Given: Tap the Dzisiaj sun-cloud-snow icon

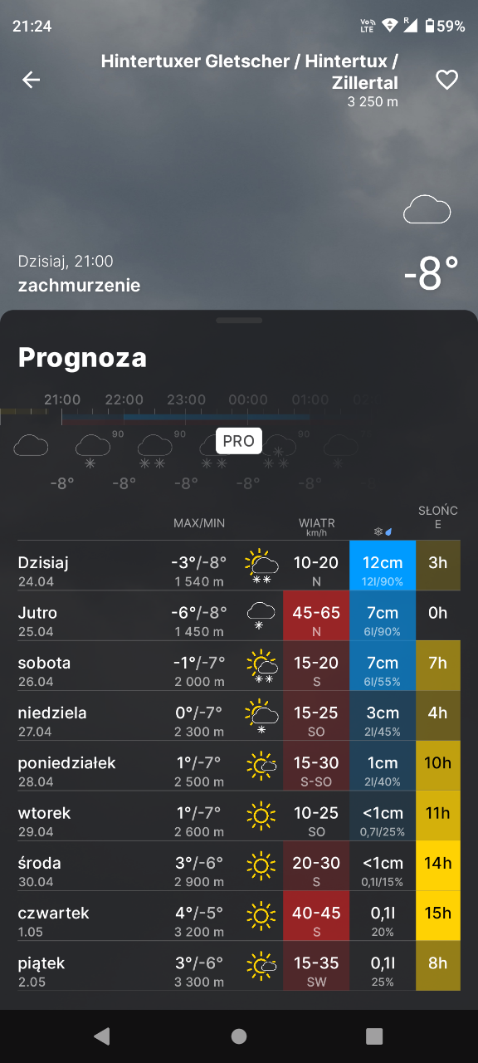Looking at the screenshot, I should (x=261, y=567).
